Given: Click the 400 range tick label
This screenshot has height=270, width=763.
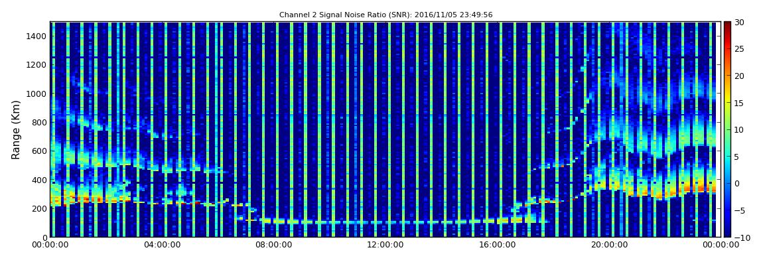Looking at the screenshot, I should click(39, 180).
